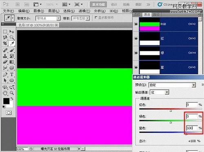
Task: Select the Zoom magnifier tool
Action: tap(12, 93)
